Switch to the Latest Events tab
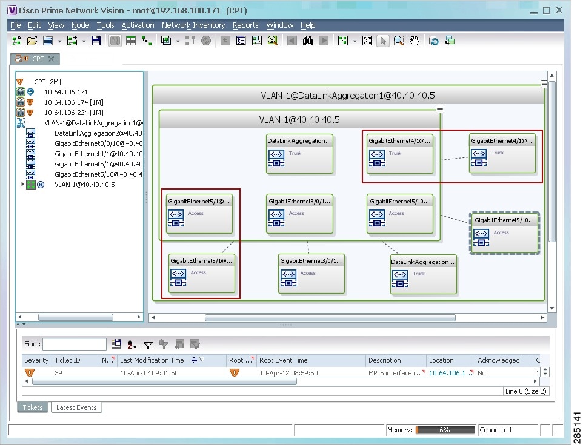 pyautogui.click(x=76, y=407)
